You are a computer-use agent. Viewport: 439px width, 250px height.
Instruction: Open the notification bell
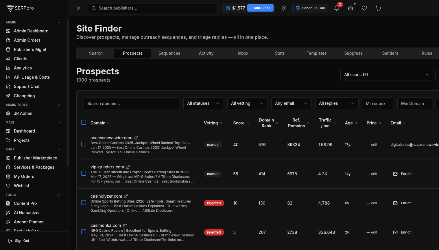336,8
